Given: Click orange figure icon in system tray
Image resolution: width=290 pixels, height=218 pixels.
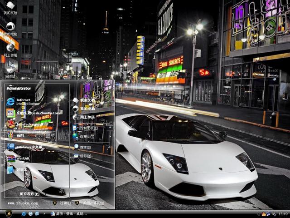Looking at the screenshot, I should (264, 214).
